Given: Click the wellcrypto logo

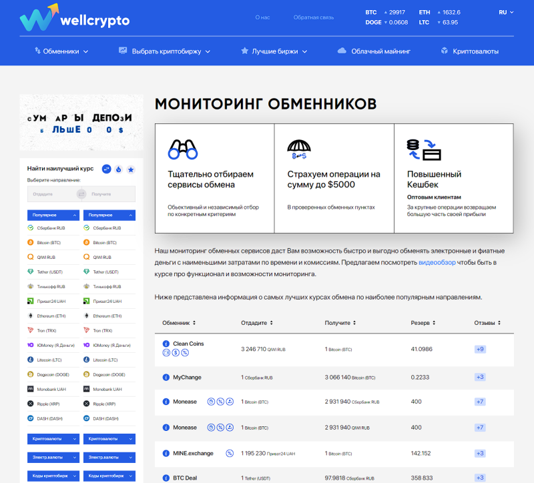Looking at the screenshot, I should tap(74, 19).
